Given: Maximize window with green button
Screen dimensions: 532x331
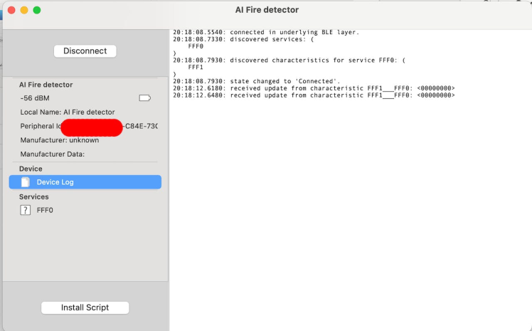Looking at the screenshot, I should pyautogui.click(x=37, y=10).
